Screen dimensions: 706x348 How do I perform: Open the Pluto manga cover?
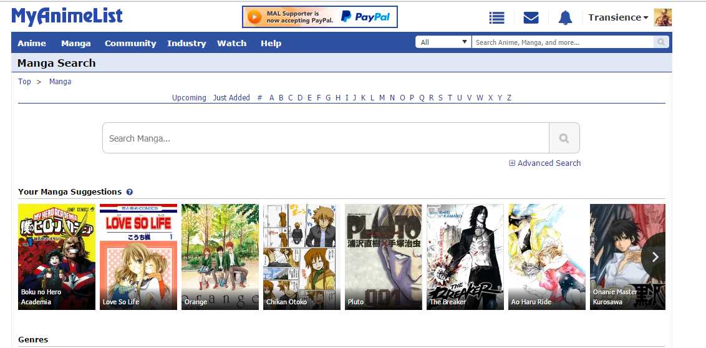click(384, 256)
